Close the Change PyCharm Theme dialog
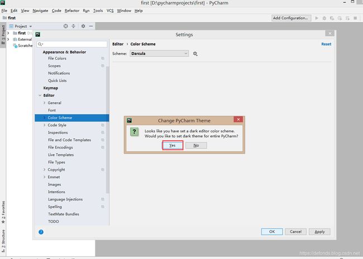This screenshot has height=259, width=363. (238, 119)
